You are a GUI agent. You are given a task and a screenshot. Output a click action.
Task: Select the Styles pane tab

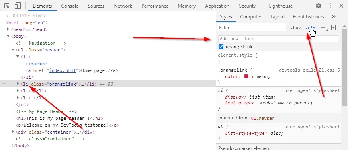[x=226, y=17]
